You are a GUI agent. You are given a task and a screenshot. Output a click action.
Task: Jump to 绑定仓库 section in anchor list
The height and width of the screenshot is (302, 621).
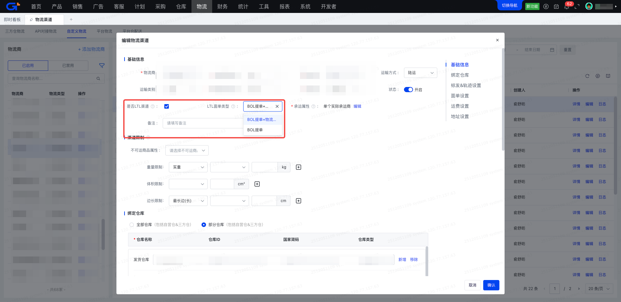click(x=460, y=75)
